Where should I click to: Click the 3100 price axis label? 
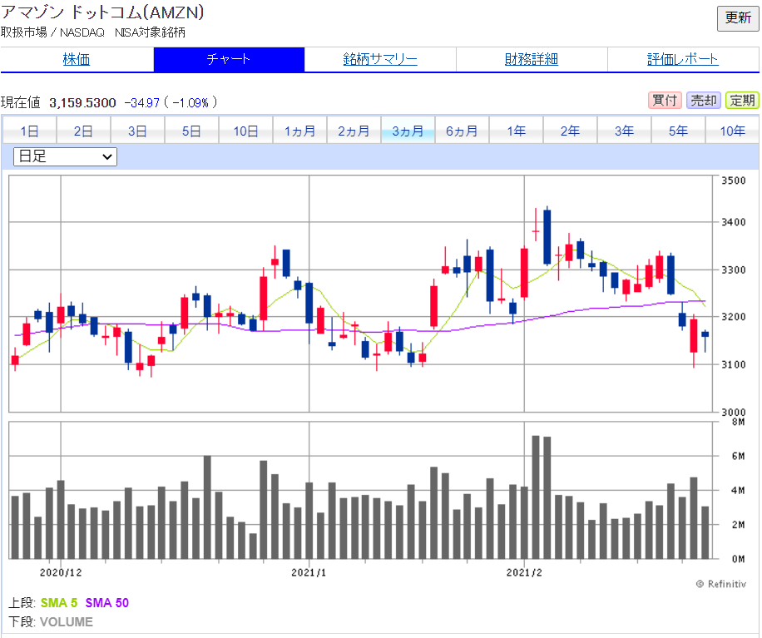point(734,364)
